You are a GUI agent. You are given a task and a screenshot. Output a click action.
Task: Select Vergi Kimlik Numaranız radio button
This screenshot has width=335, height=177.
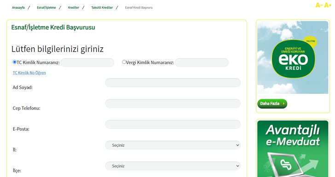(124, 62)
